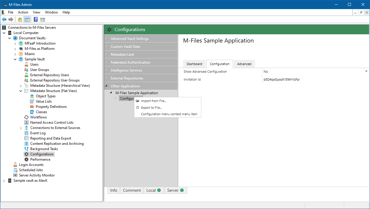Click the Local status button

coord(154,190)
